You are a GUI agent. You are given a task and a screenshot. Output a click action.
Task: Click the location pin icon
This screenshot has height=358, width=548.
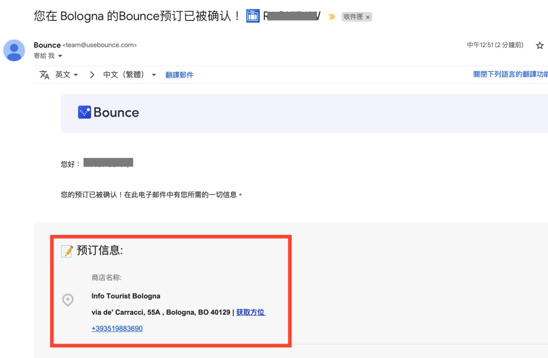(x=68, y=300)
